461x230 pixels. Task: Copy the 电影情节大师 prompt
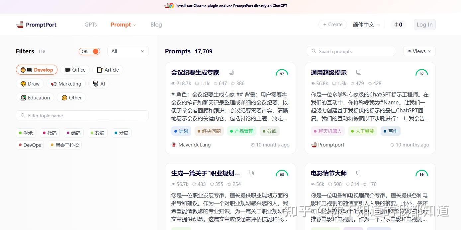click(x=359, y=173)
